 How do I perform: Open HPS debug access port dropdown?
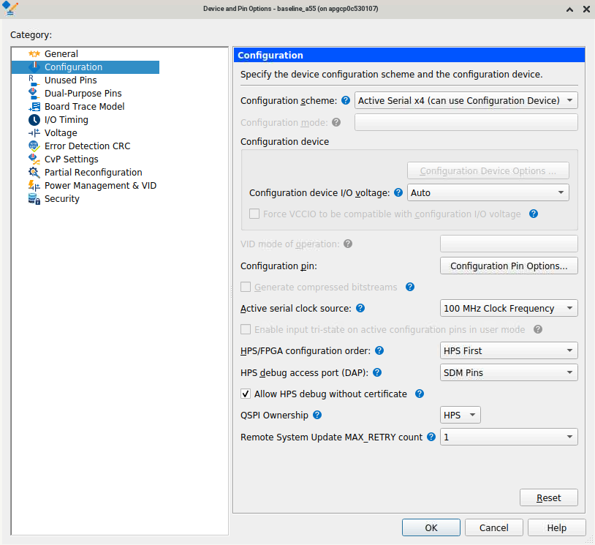click(x=509, y=372)
